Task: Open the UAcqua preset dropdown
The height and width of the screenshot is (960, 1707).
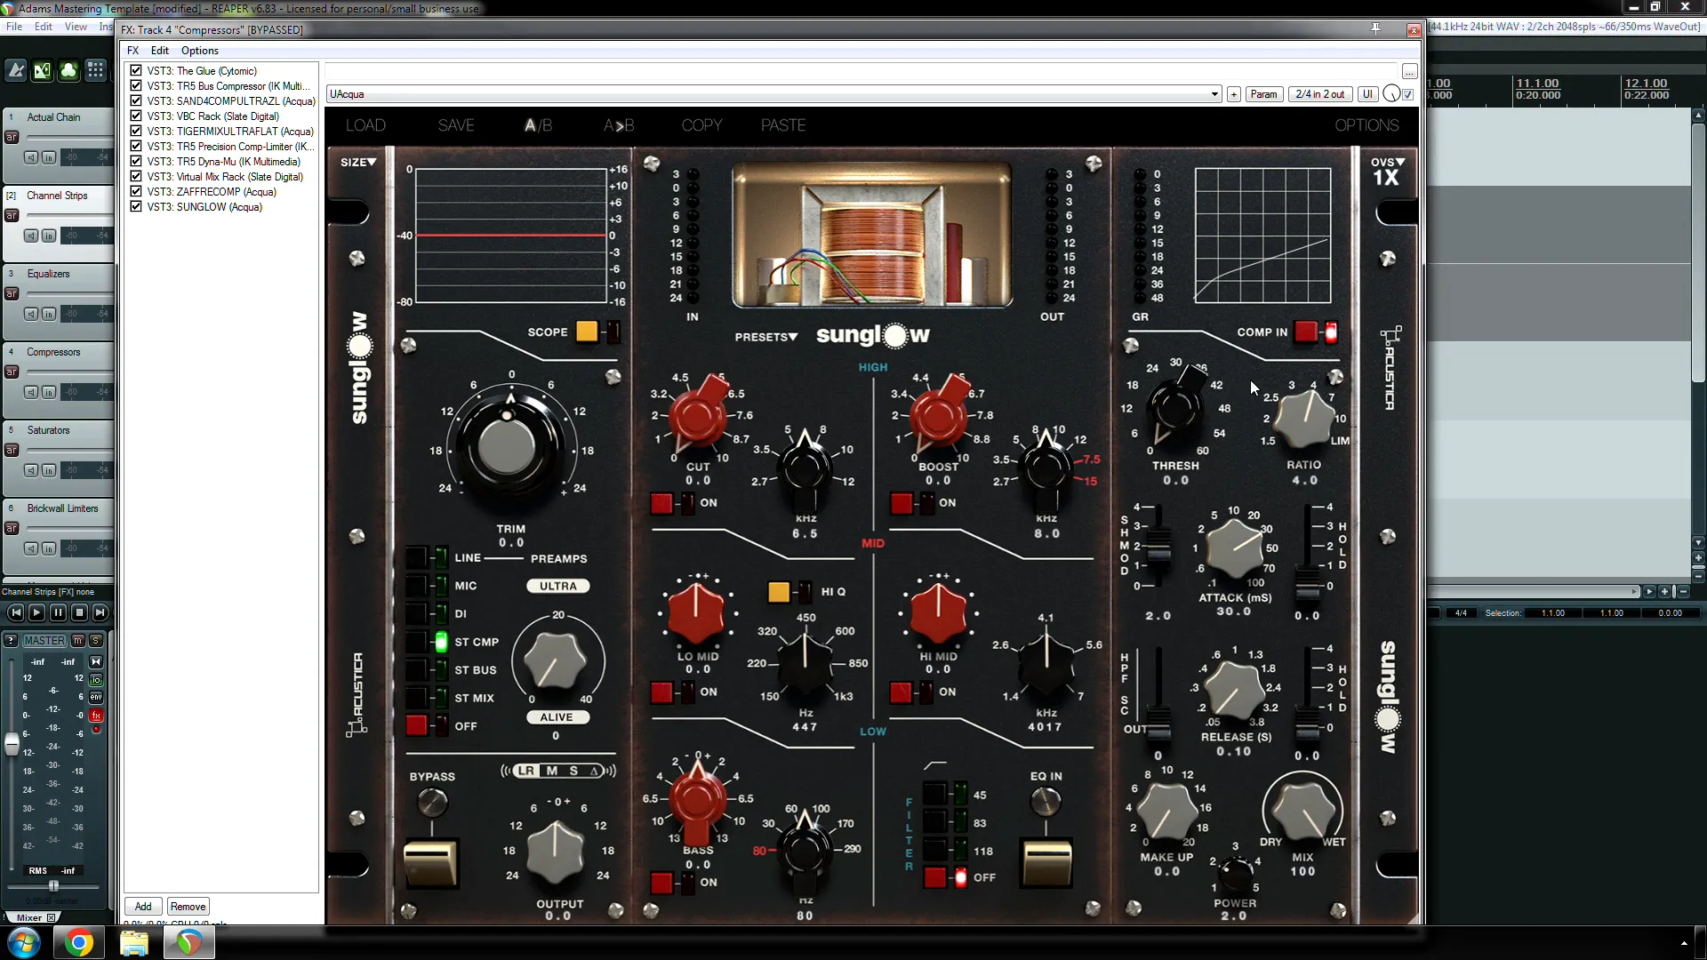Action: click(773, 94)
